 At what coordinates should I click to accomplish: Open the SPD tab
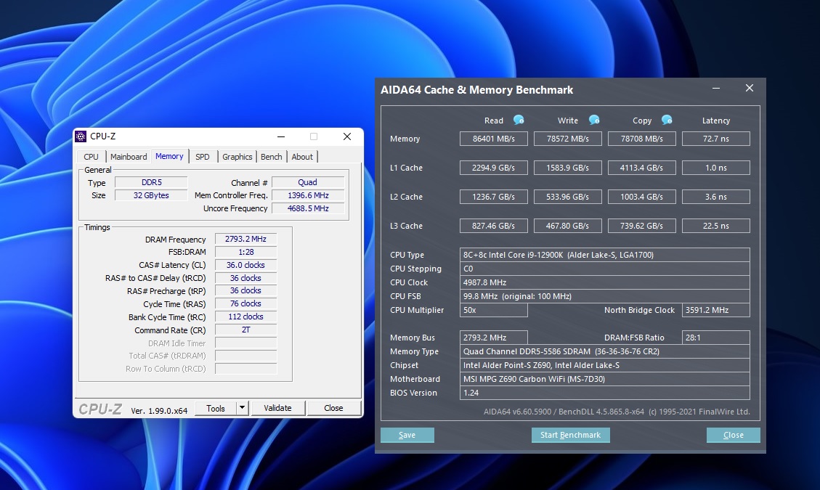[203, 156]
